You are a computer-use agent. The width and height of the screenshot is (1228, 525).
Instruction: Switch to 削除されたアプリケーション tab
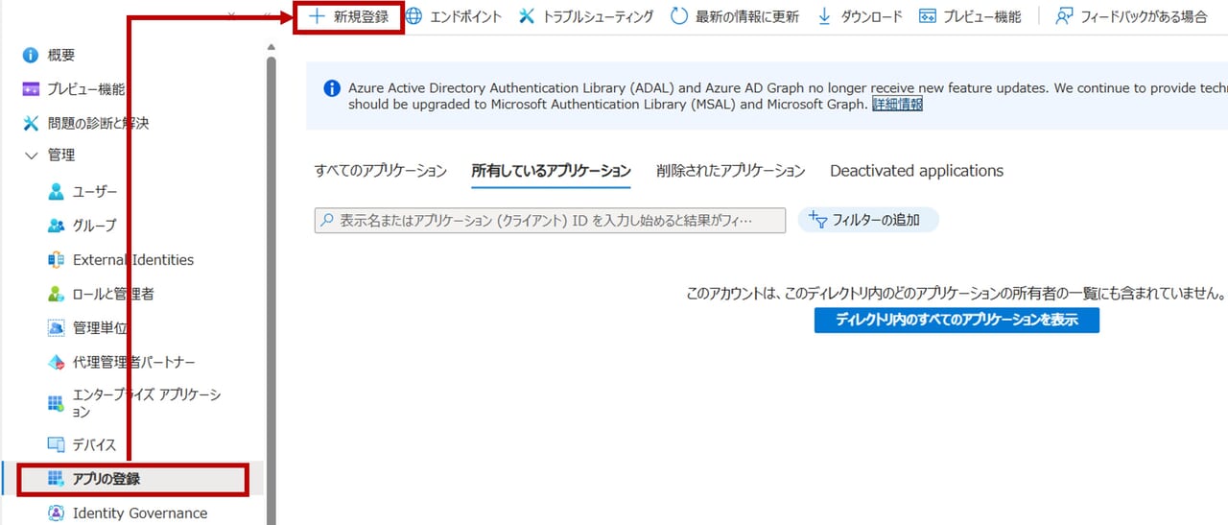pos(730,171)
